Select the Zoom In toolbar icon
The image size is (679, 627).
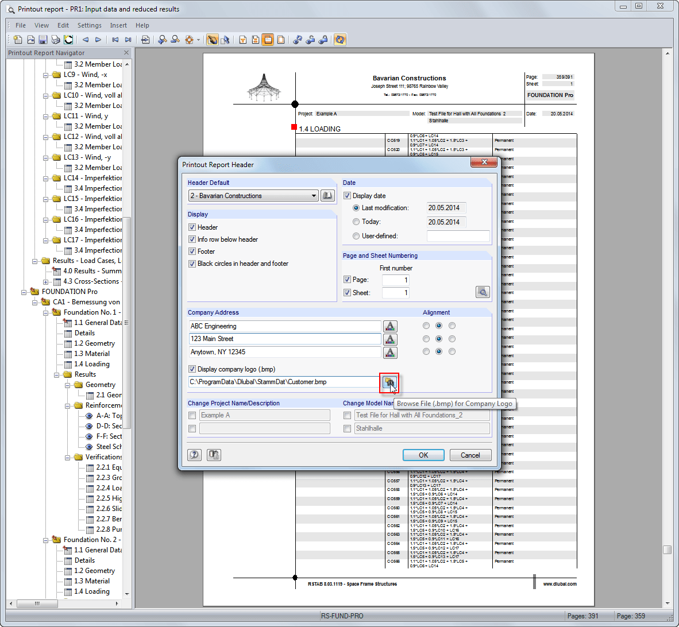[163, 39]
